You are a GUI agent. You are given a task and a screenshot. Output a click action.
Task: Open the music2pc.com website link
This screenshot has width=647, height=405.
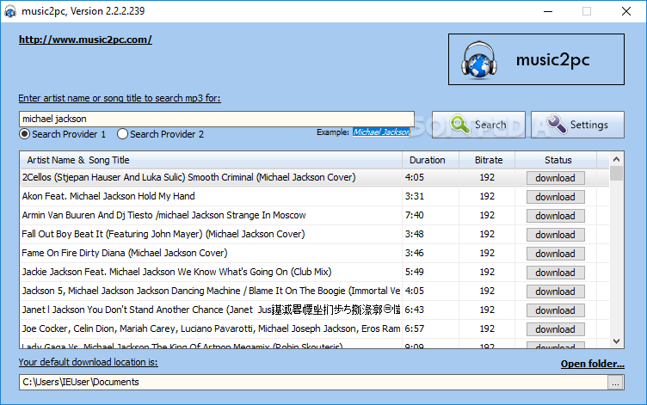point(85,40)
